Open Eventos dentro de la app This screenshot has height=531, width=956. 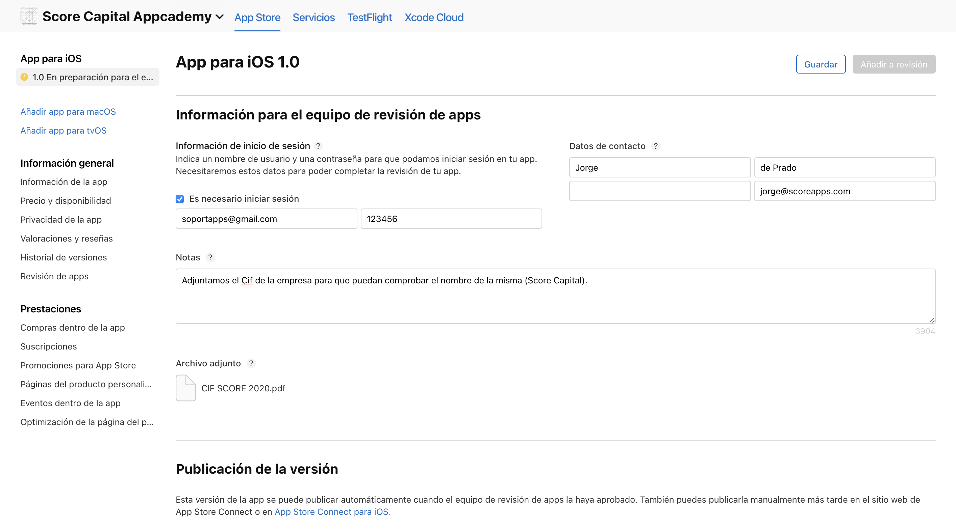pos(70,403)
